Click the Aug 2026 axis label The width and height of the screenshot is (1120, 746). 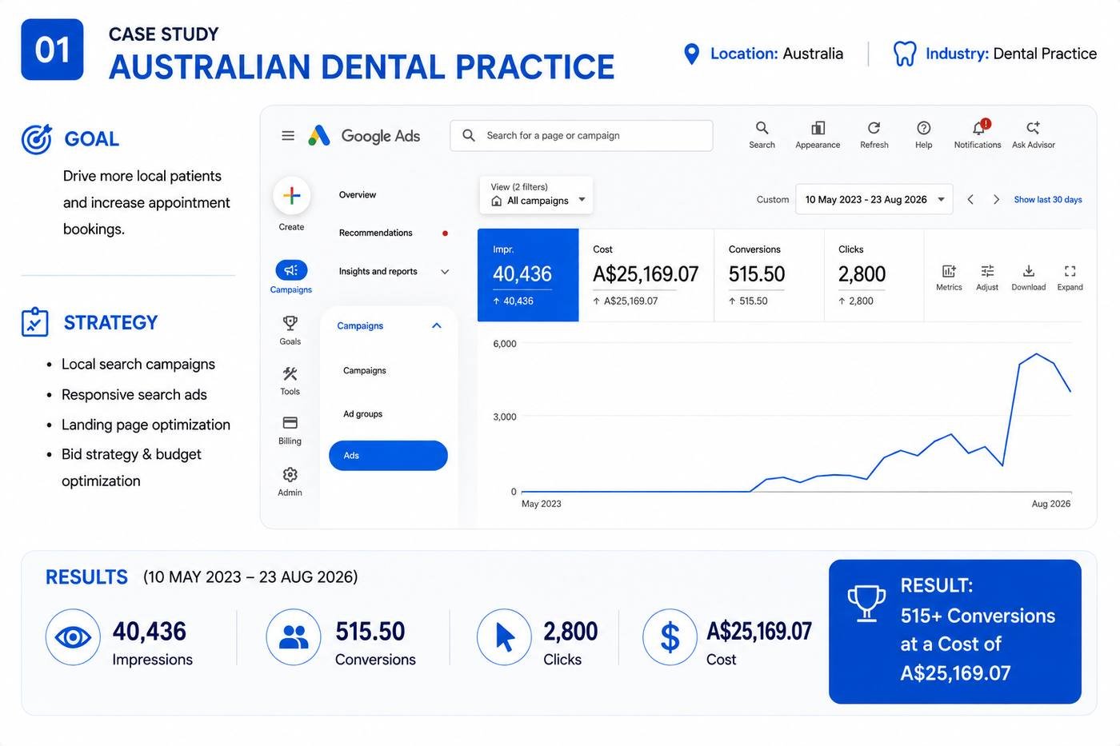pyautogui.click(x=1050, y=504)
